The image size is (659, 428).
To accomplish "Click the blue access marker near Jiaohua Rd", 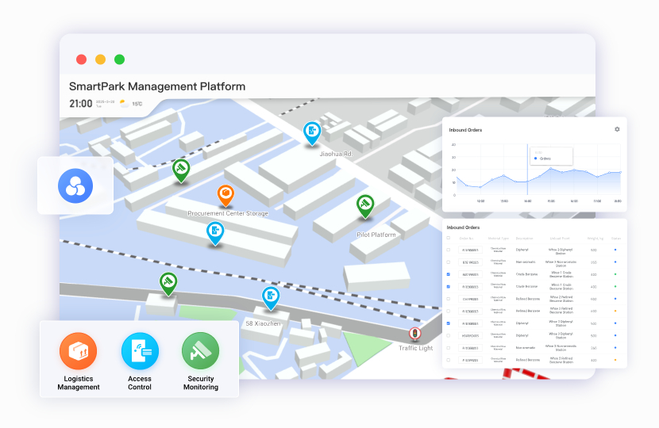I will pyautogui.click(x=312, y=132).
